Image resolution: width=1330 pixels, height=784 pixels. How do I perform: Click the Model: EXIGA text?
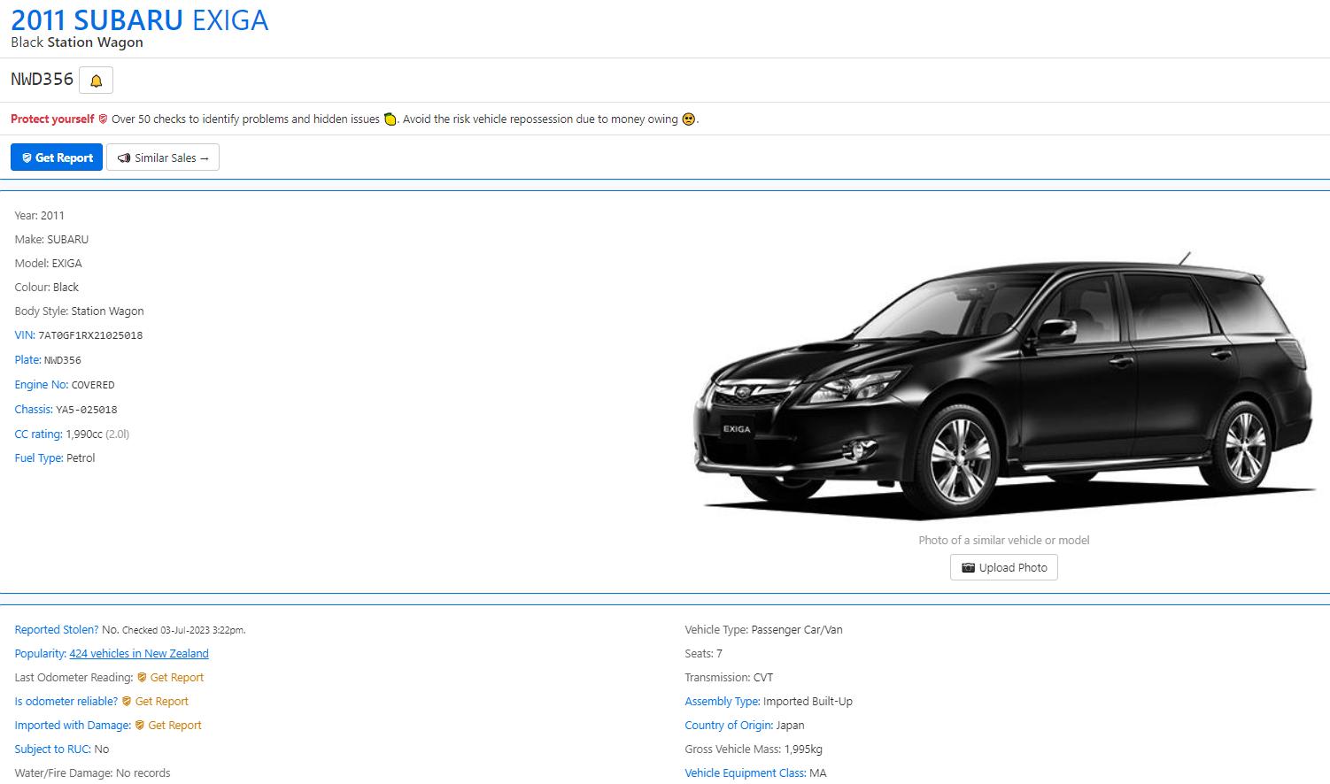point(48,263)
